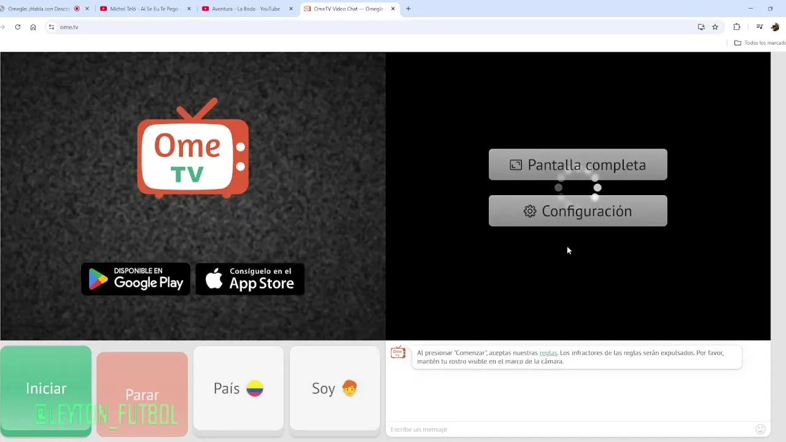Viewport: 786px width, 442px height.
Task: Restore down the browser window
Action: 770,9
